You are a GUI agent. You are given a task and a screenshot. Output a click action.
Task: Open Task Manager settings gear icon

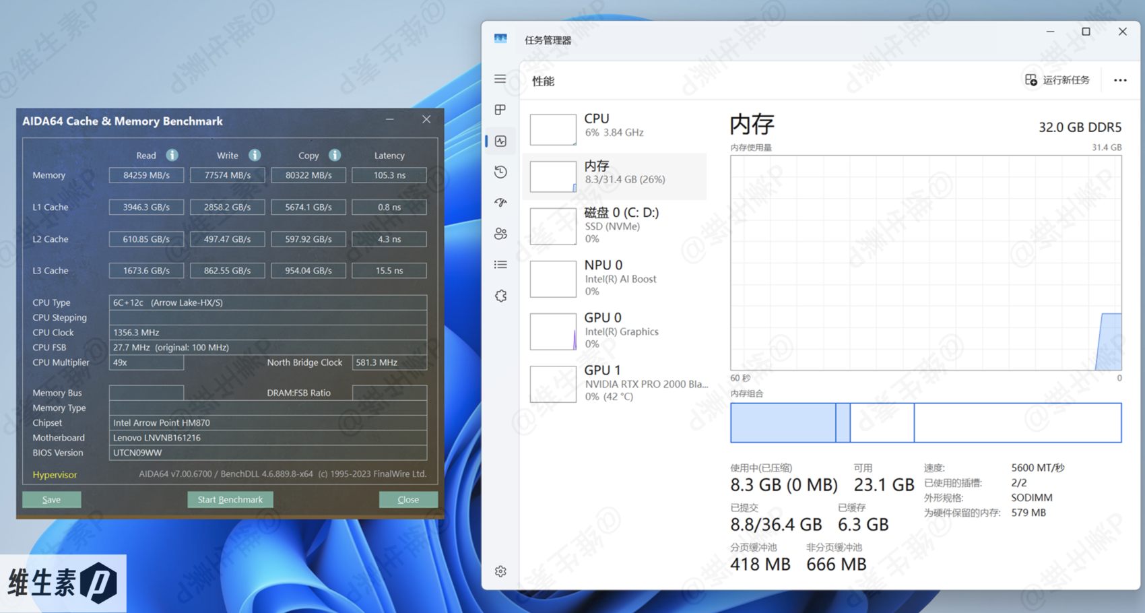point(500,571)
